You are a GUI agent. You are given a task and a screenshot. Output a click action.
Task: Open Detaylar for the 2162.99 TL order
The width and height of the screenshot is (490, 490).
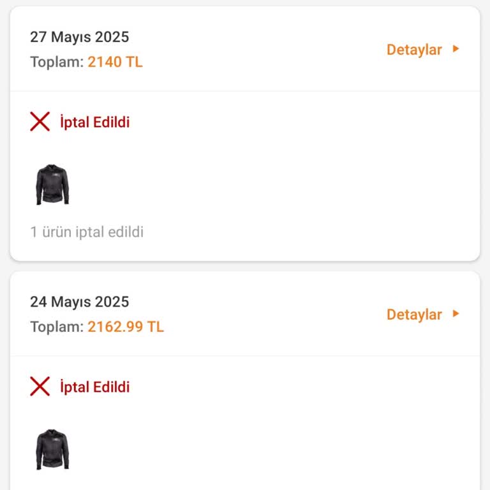(414, 315)
